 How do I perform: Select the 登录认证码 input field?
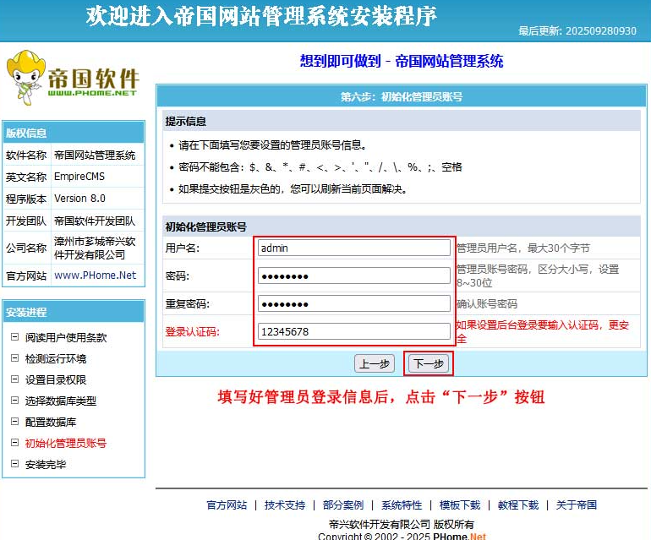click(353, 331)
